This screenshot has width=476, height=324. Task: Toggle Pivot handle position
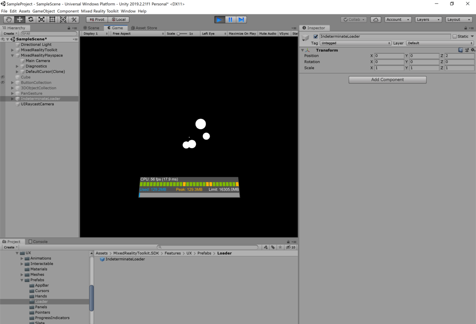[x=97, y=19]
